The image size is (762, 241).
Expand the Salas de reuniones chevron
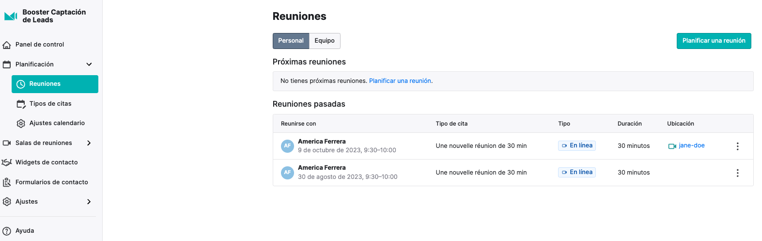coord(89,143)
